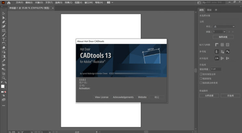The image size is (242, 133).
Task: Select the Type tool
Action: pos(4,39)
